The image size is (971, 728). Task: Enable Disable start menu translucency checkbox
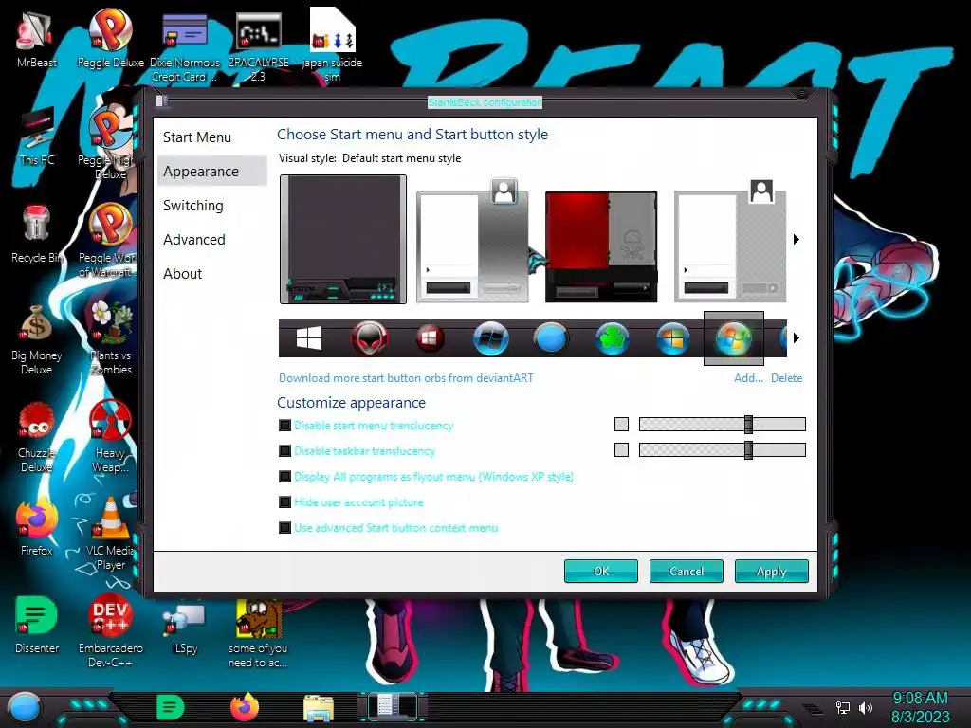(284, 426)
